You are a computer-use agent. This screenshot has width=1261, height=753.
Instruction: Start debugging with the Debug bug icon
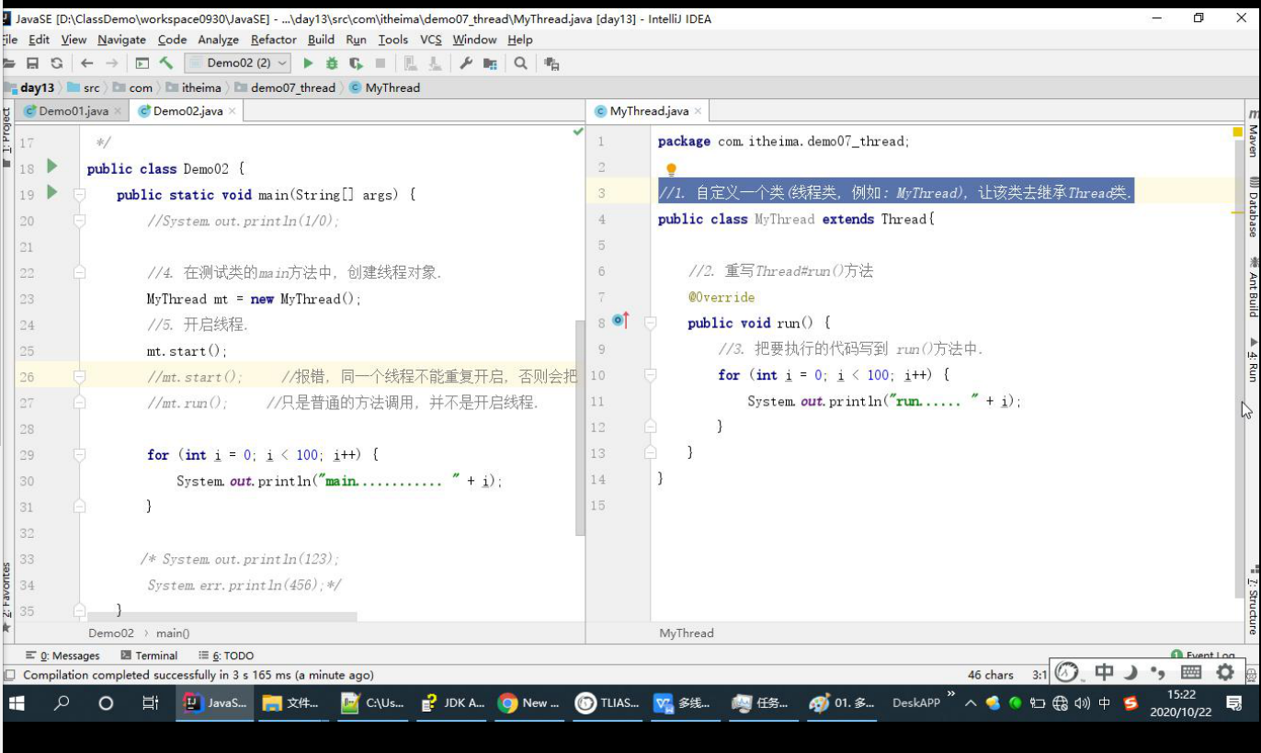tap(333, 63)
